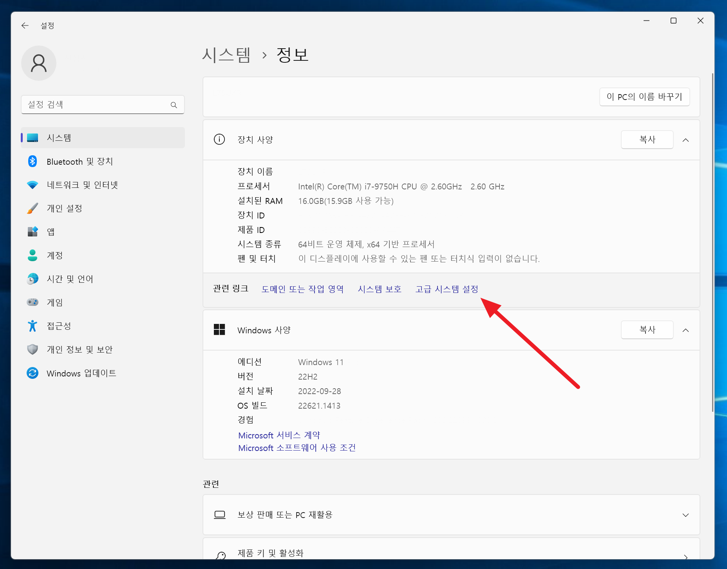Go to 개인 설정 category

click(103, 208)
